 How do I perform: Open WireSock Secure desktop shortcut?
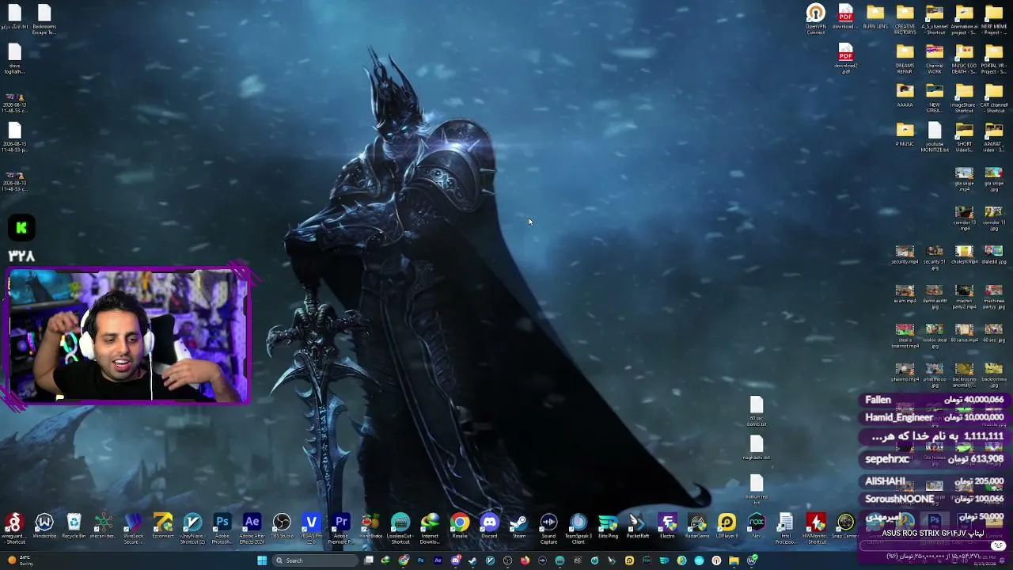(133, 528)
